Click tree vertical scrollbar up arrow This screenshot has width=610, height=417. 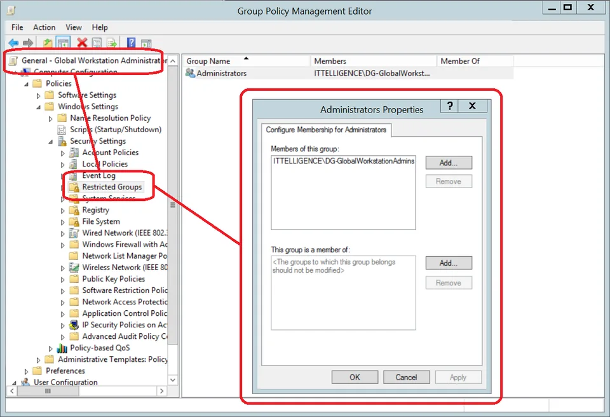pyautogui.click(x=173, y=61)
